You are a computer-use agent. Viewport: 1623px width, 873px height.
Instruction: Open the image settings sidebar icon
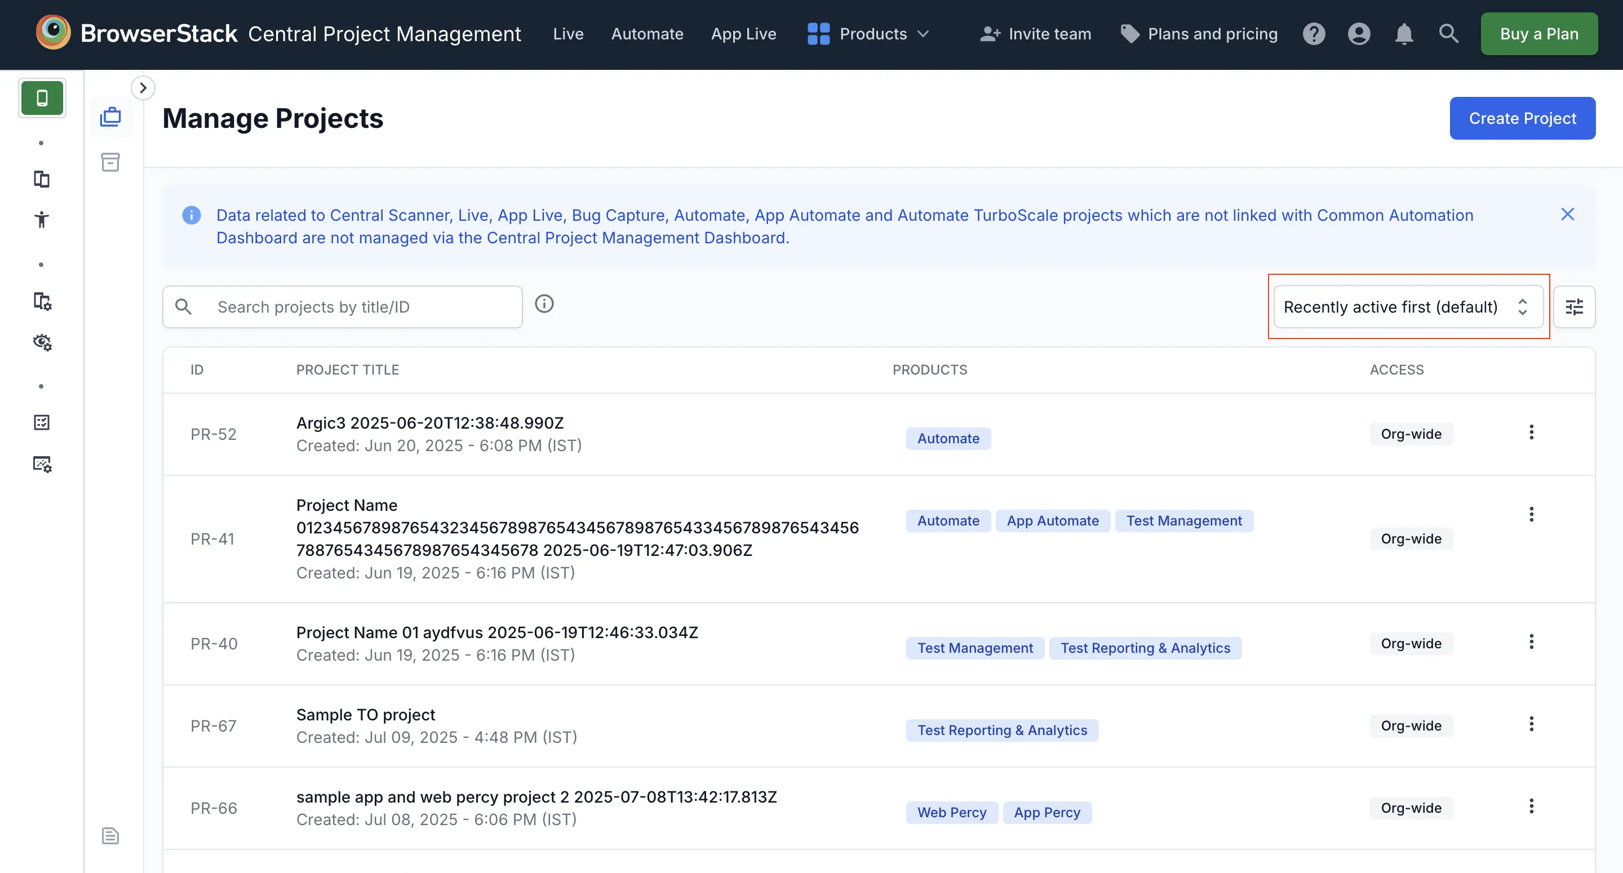tap(42, 464)
